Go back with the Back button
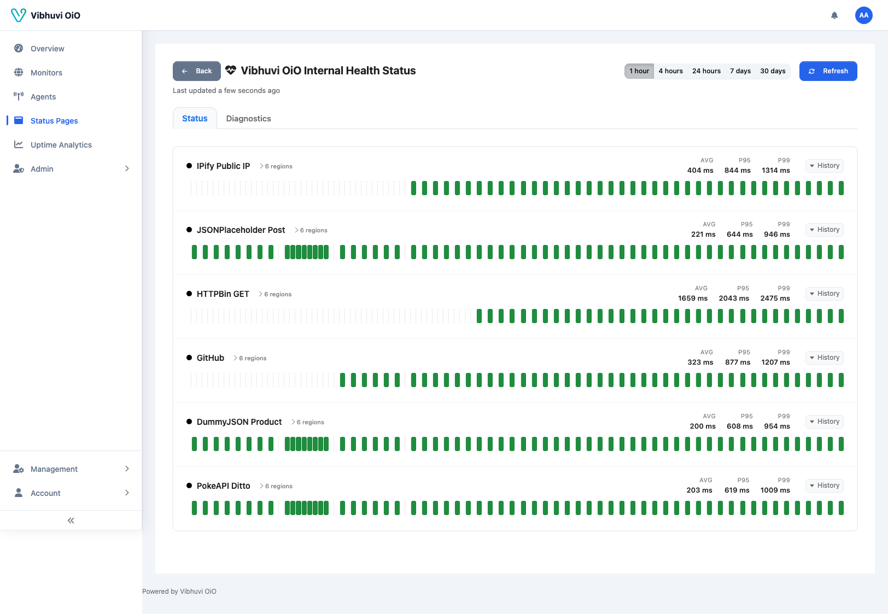The width and height of the screenshot is (888, 614). [x=197, y=71]
